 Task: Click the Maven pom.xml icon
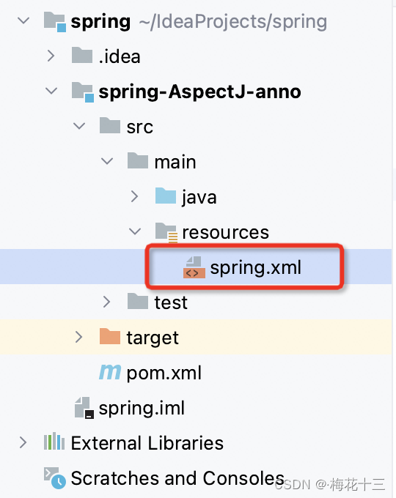(110, 372)
